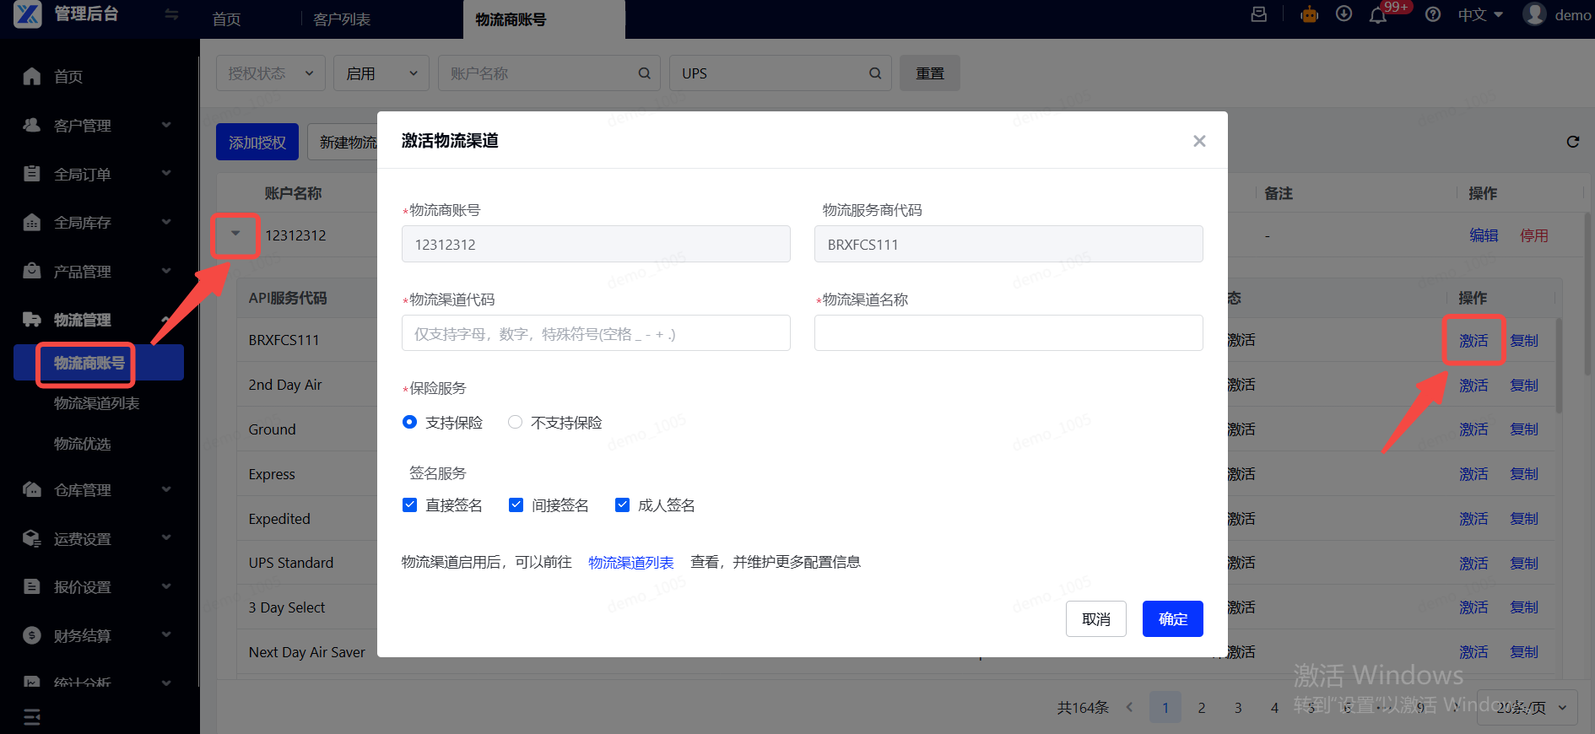
Task: Click the inner table vertical scrollbar
Action: click(1559, 367)
